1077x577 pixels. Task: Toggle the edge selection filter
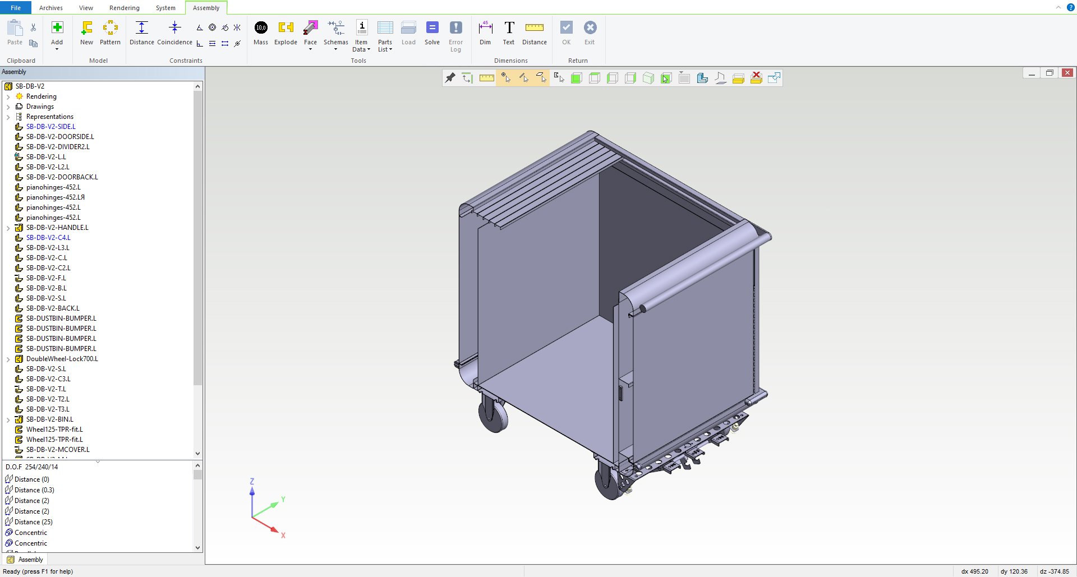(523, 78)
